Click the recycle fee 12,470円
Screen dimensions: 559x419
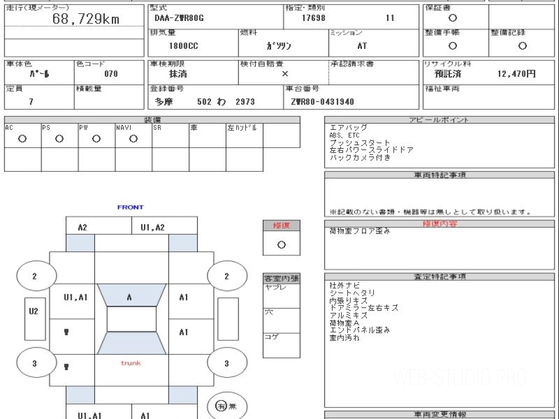(x=517, y=74)
